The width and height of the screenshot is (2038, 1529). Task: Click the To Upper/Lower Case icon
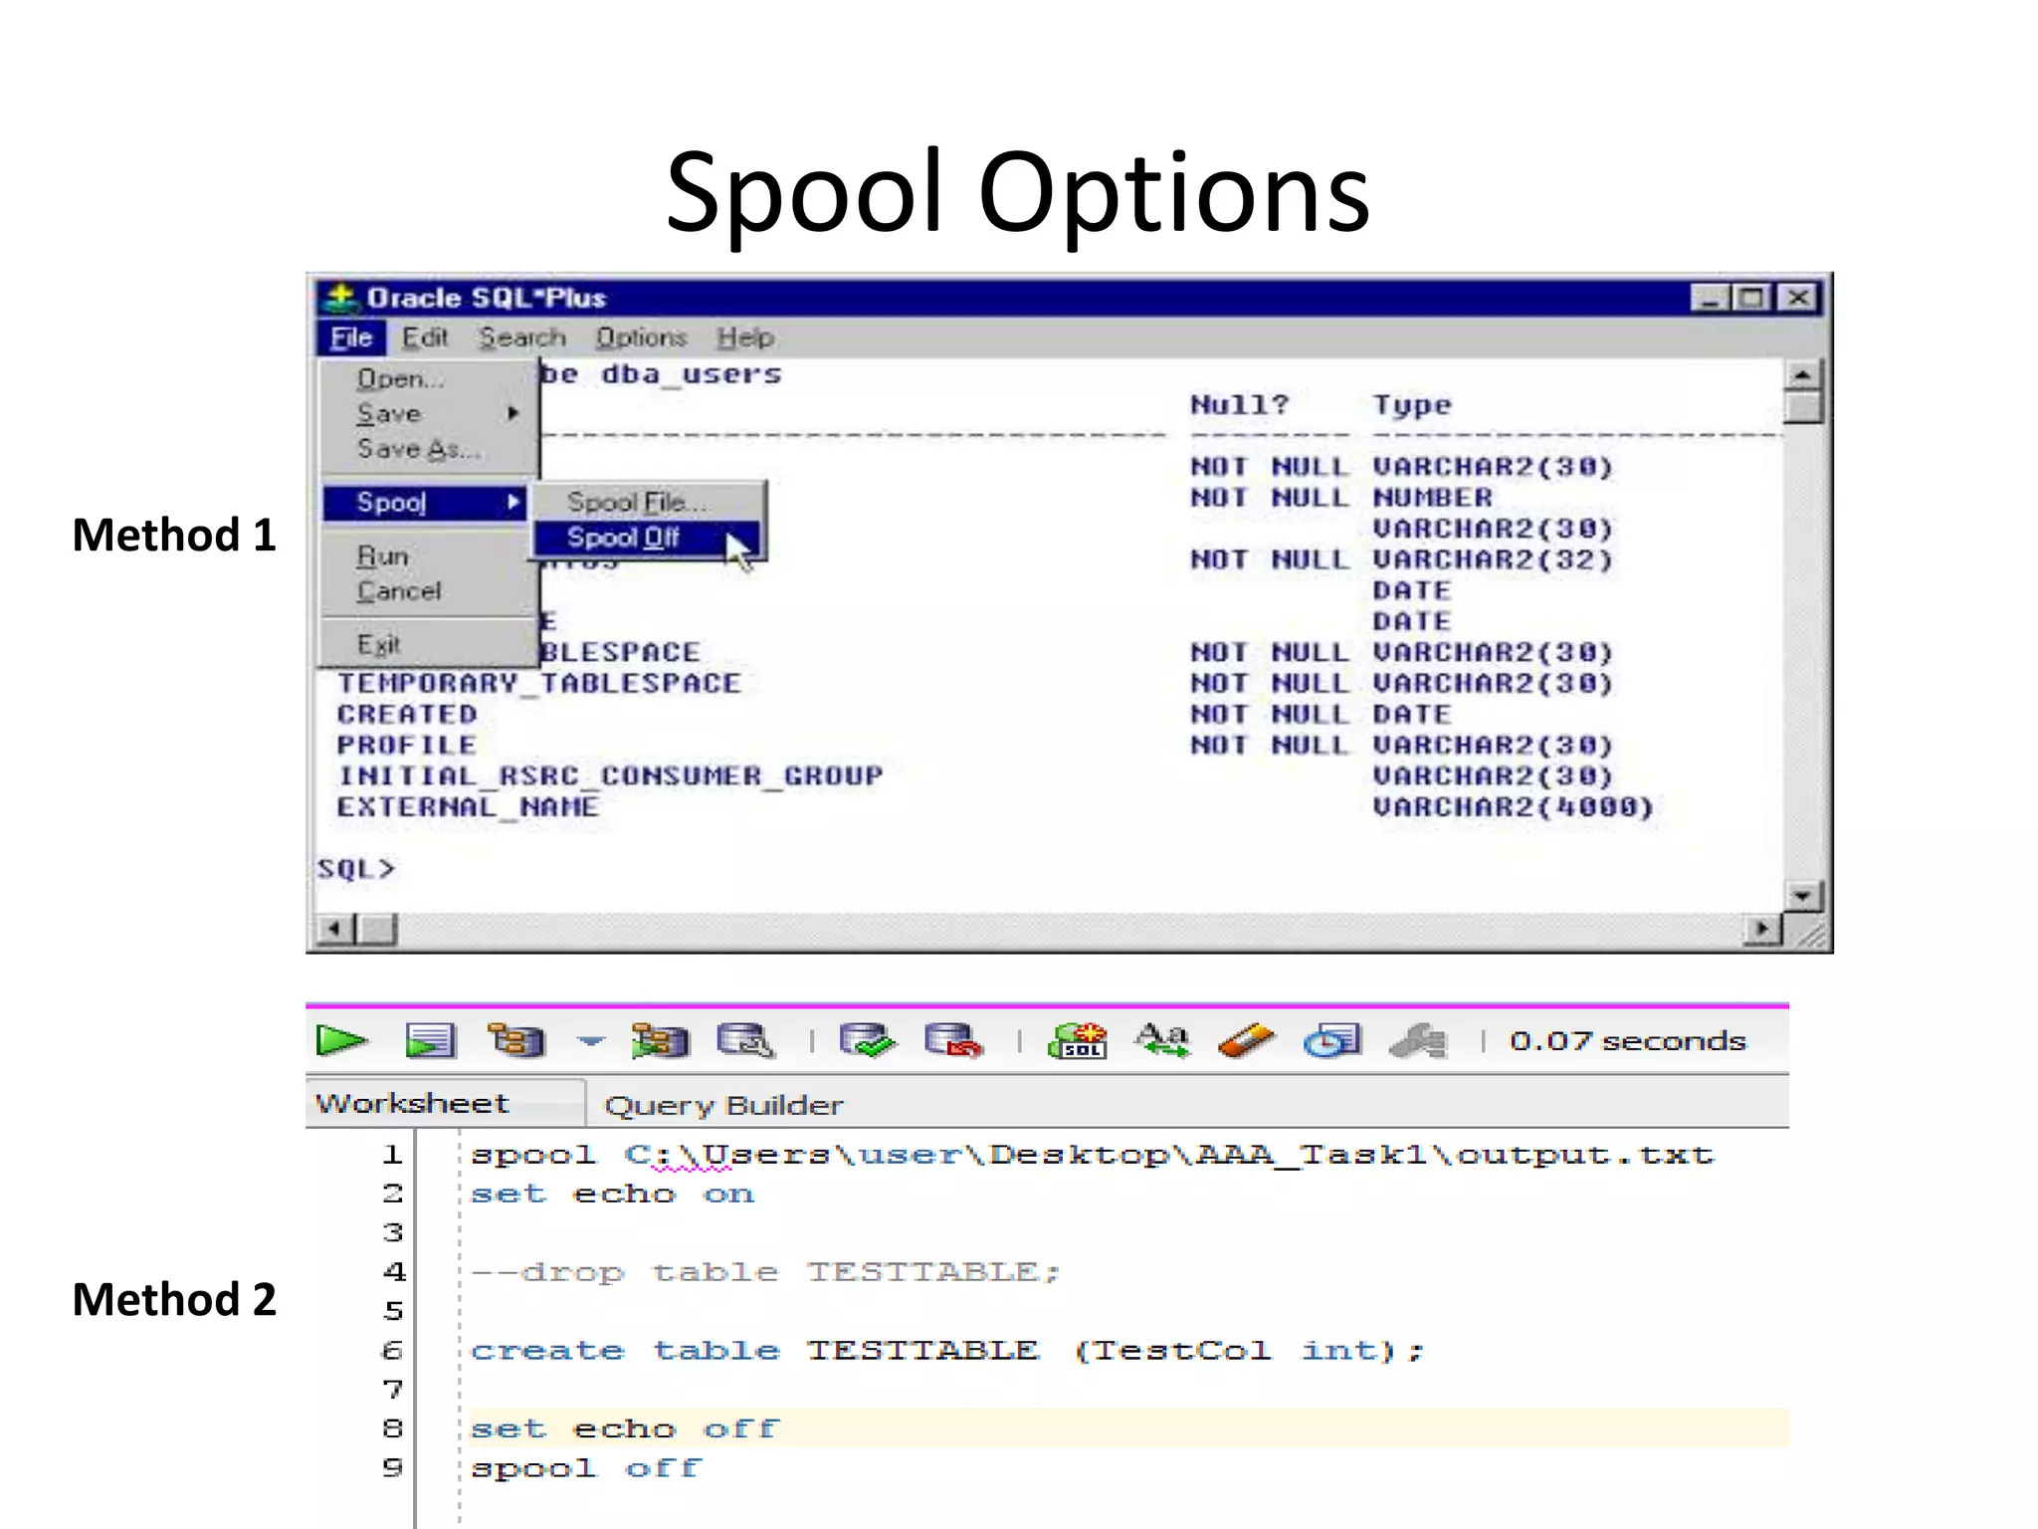(1161, 1041)
